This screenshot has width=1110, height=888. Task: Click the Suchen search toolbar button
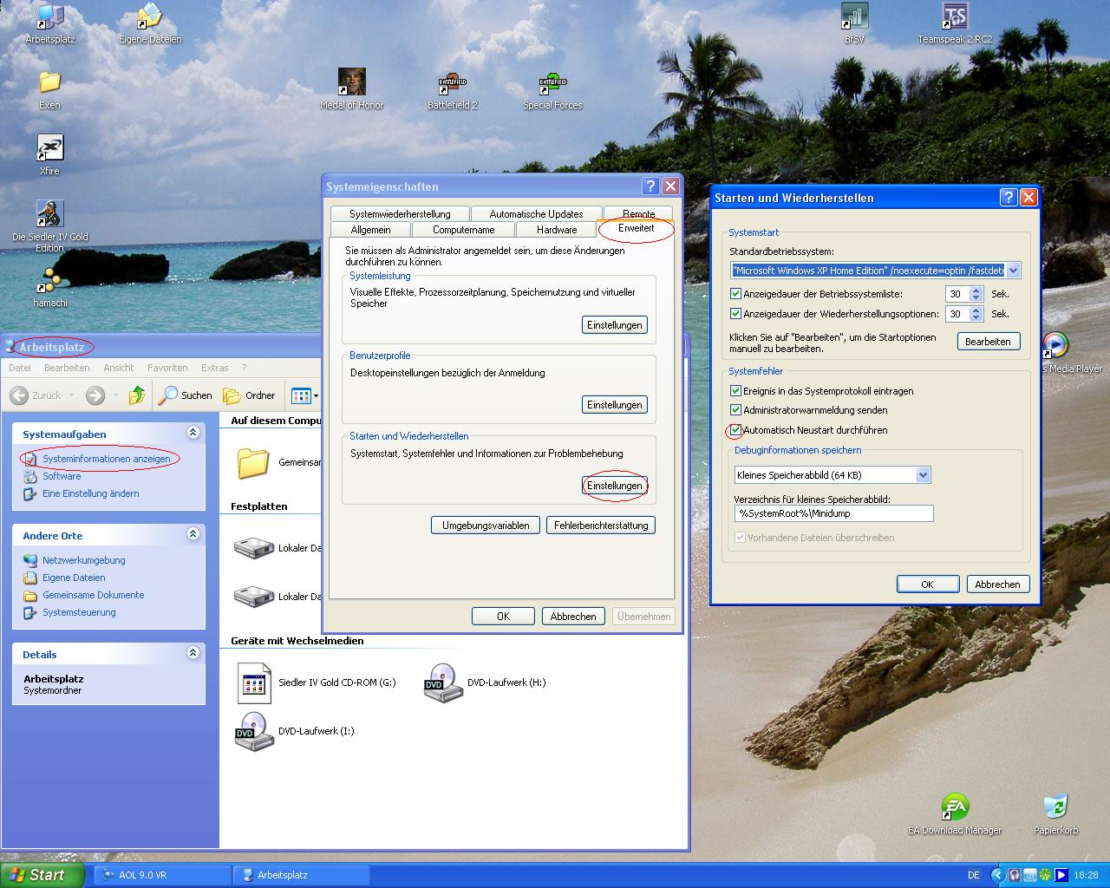(x=186, y=395)
